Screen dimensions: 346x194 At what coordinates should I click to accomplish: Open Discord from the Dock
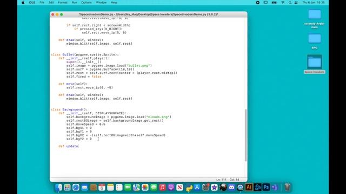pos(232,188)
